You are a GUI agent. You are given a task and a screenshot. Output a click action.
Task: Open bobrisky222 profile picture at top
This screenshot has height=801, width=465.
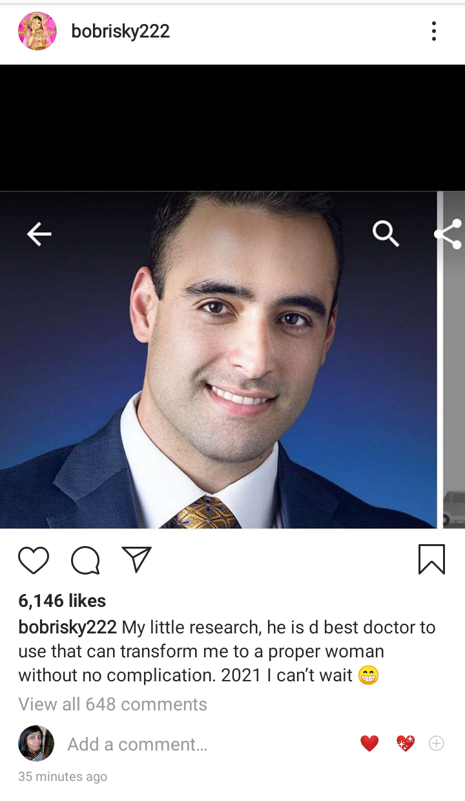coord(37,31)
